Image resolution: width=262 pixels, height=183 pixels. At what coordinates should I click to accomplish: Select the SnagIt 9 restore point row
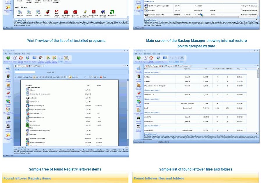195,108
